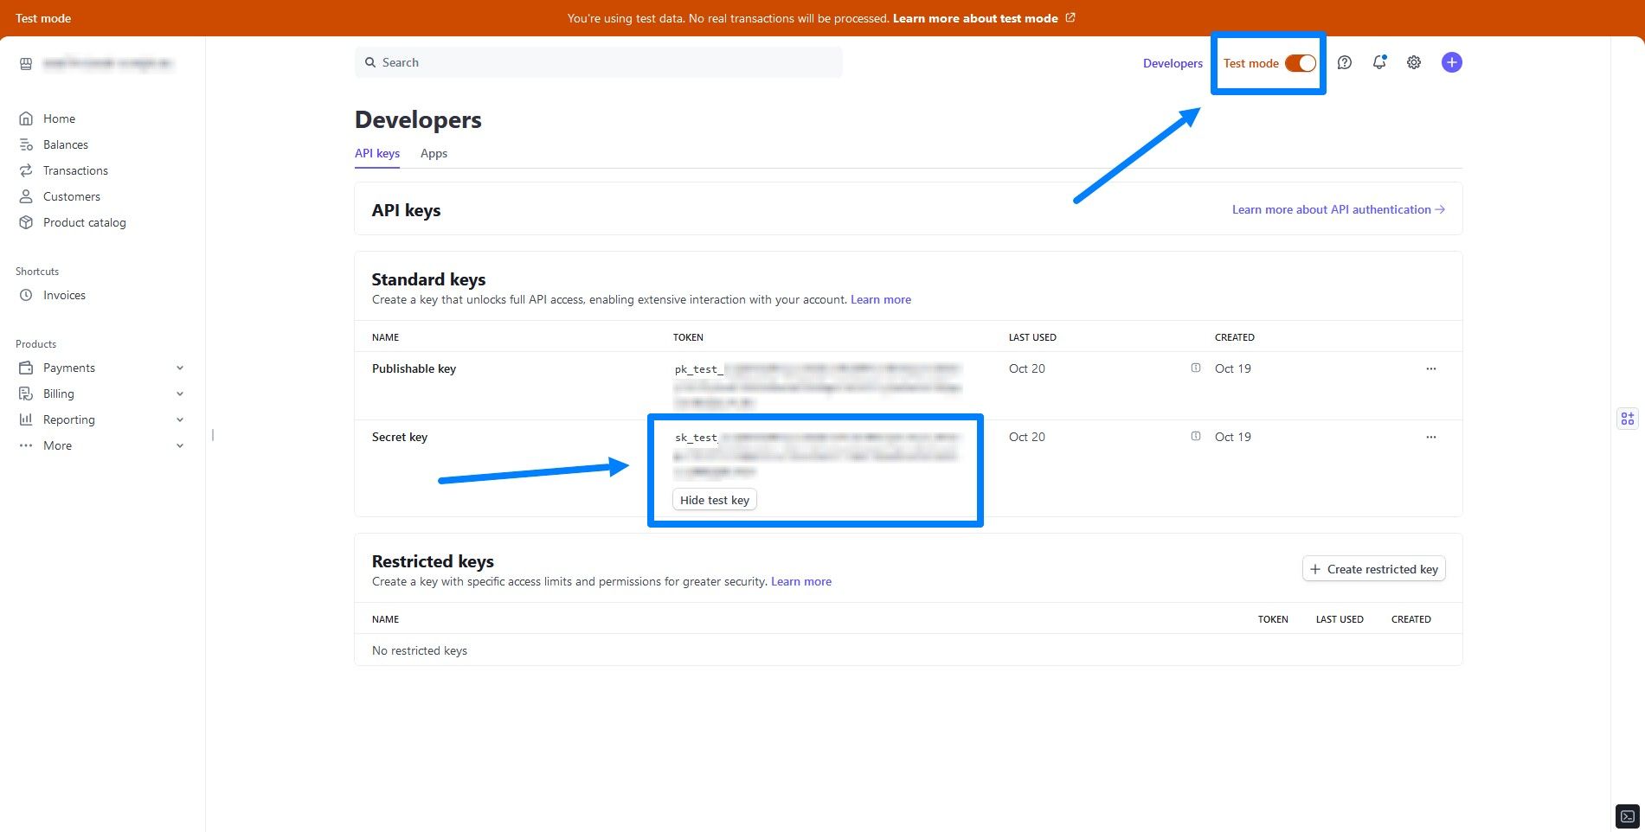This screenshot has height=832, width=1645.
Task: Click the More ellipsis sidebar icon
Action: coord(26,445)
